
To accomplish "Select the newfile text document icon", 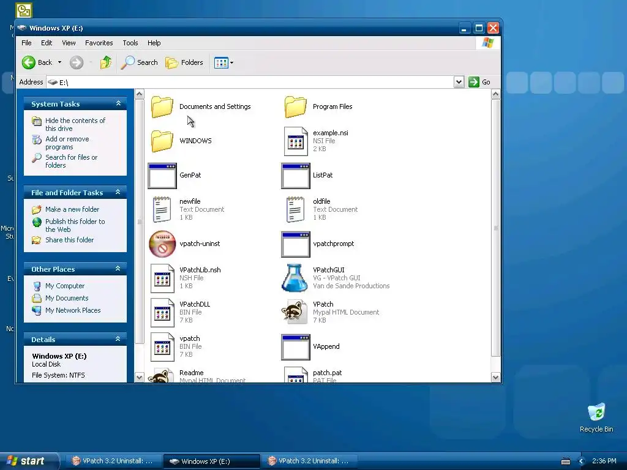I will pyautogui.click(x=162, y=209).
